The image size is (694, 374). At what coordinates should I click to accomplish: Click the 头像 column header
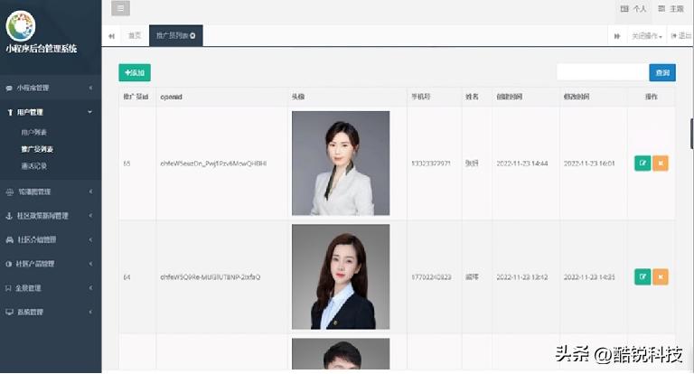point(298,97)
